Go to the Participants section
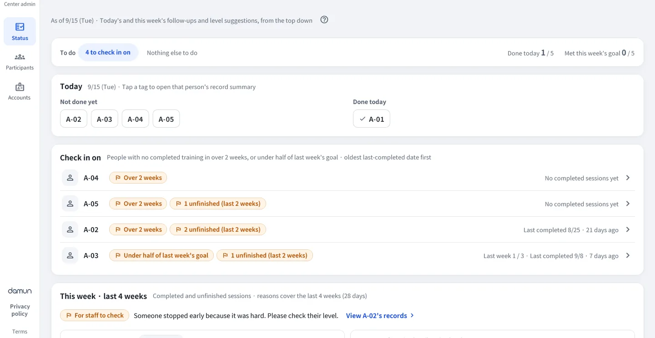Image resolution: width=655 pixels, height=338 pixels. tap(20, 62)
